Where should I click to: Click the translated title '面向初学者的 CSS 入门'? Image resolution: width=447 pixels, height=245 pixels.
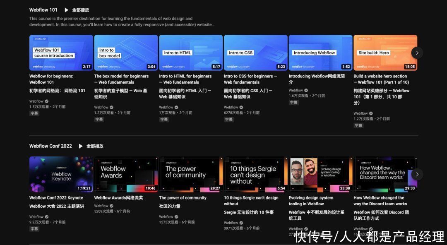(248, 94)
